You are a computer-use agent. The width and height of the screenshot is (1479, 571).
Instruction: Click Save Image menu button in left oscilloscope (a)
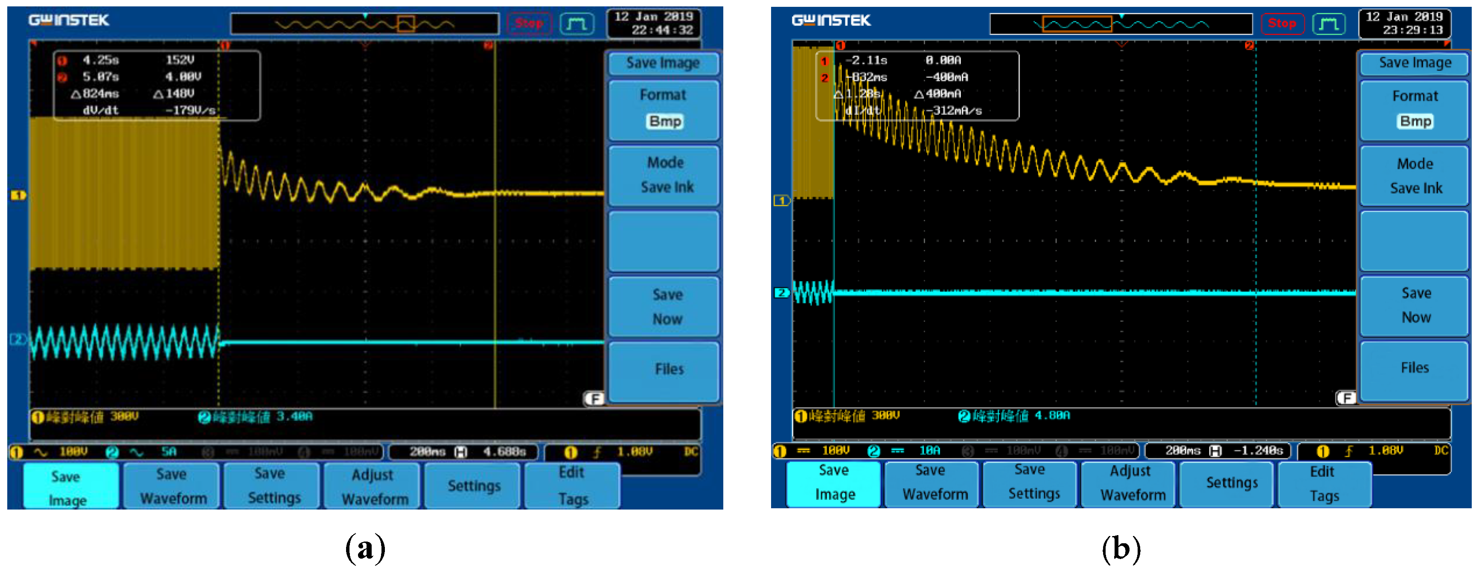(71, 486)
